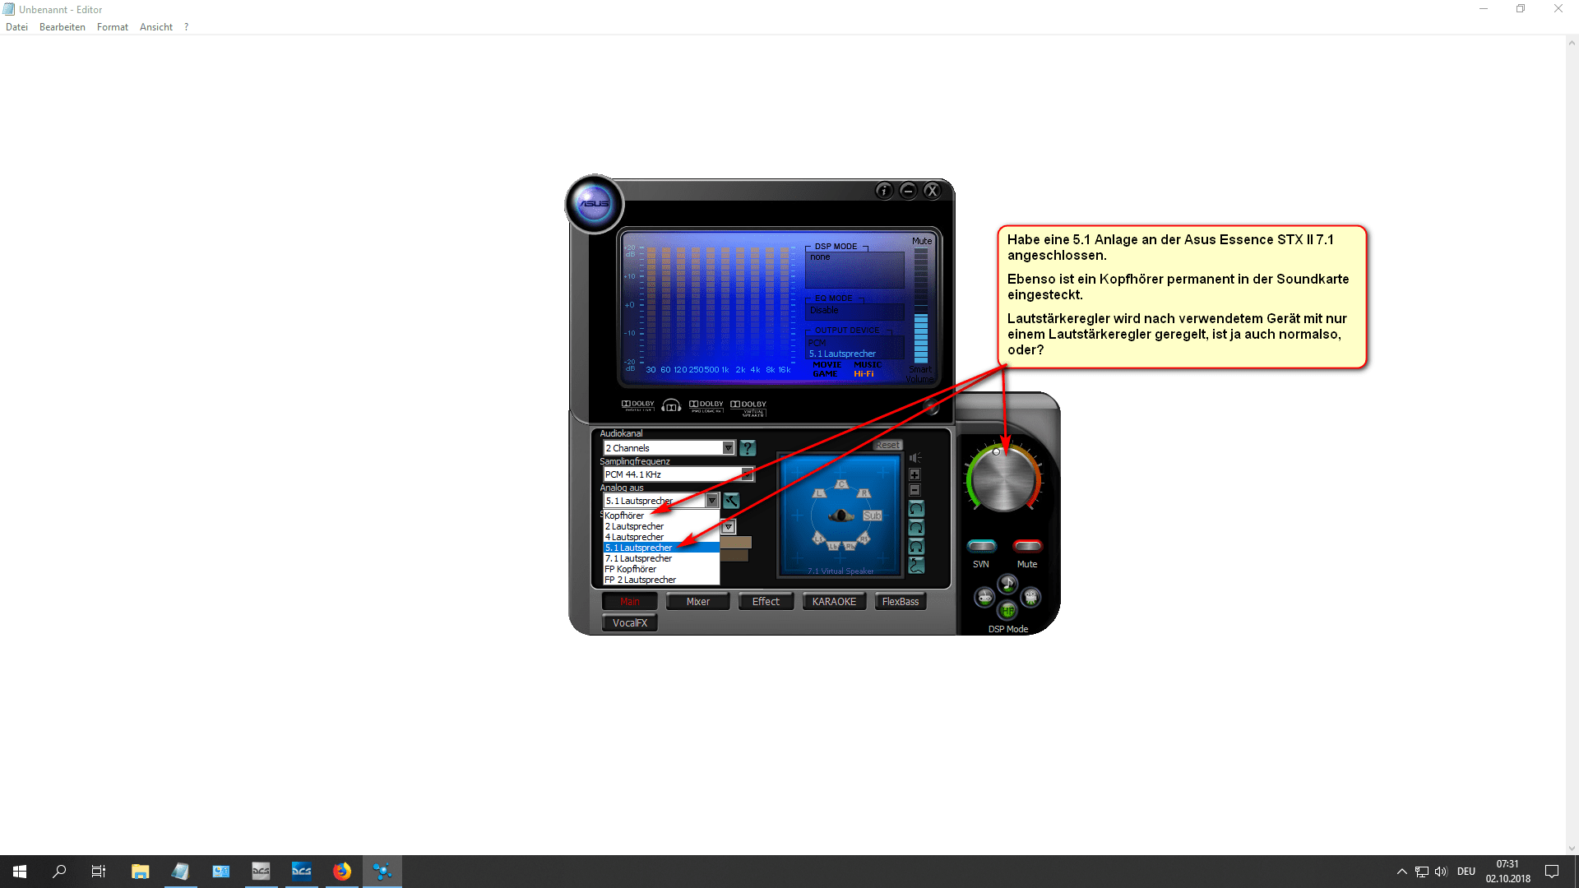Screen dimensions: 1579x888
Task: Open the Ansicht menu
Action: click(x=156, y=27)
